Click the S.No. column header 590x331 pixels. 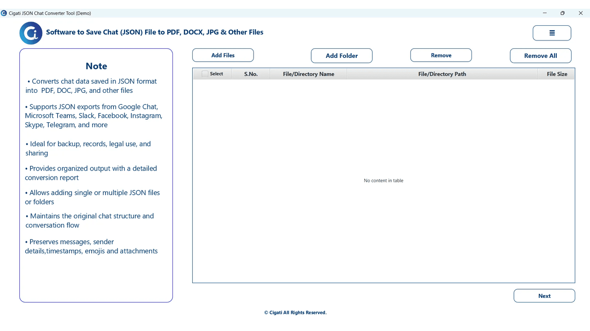[251, 74]
